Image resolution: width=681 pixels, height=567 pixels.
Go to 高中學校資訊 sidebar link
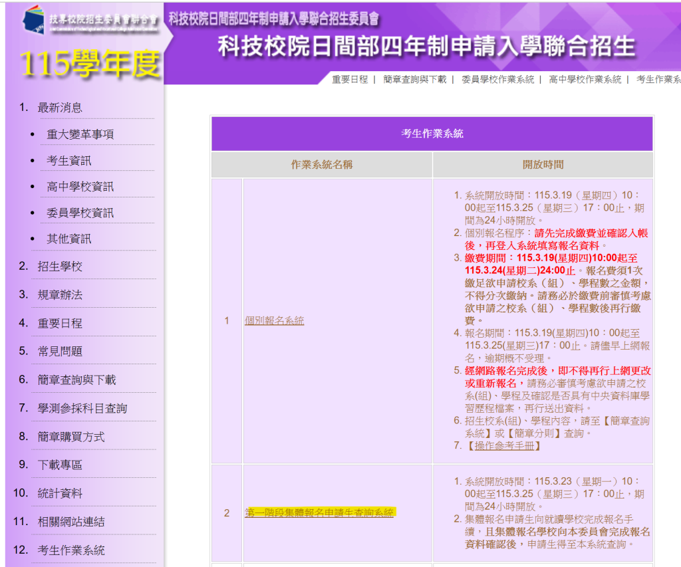[80, 187]
